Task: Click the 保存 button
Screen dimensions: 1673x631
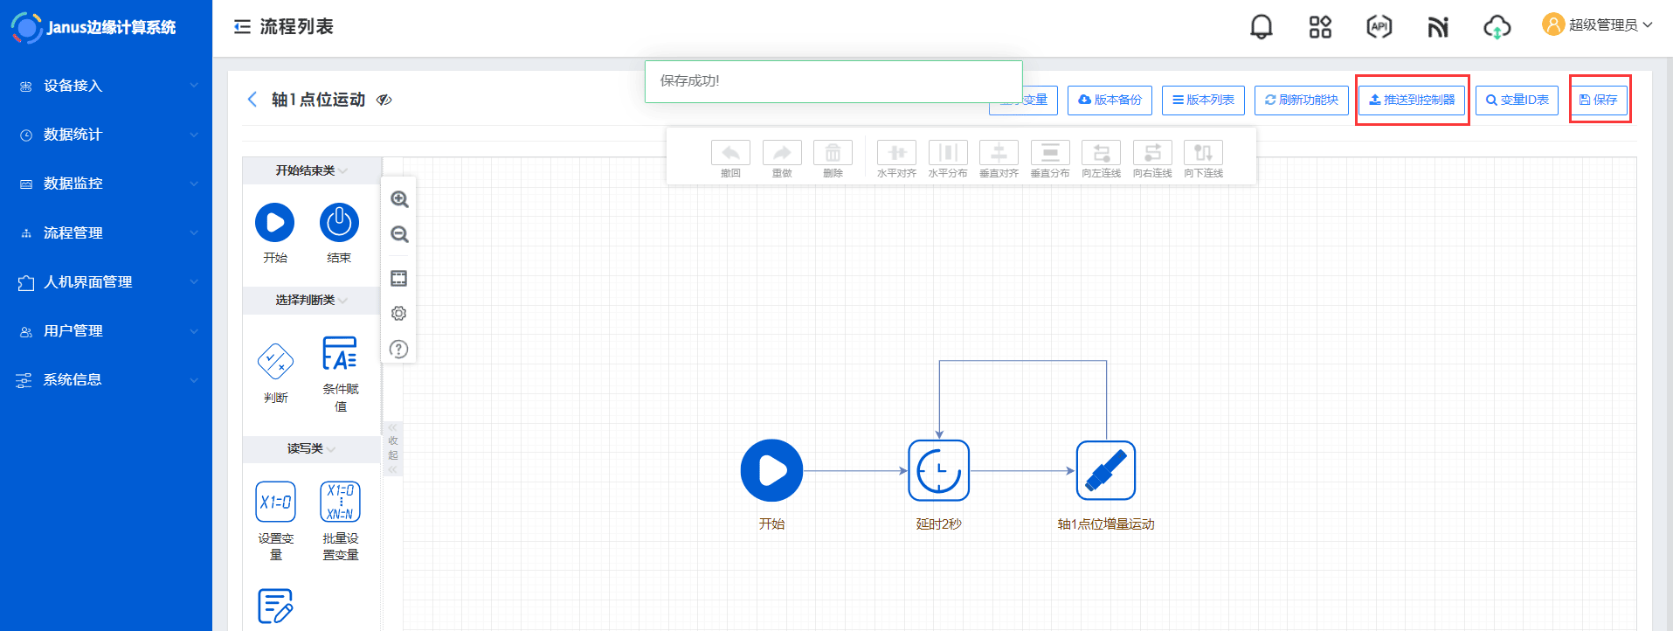Action: [x=1599, y=101]
